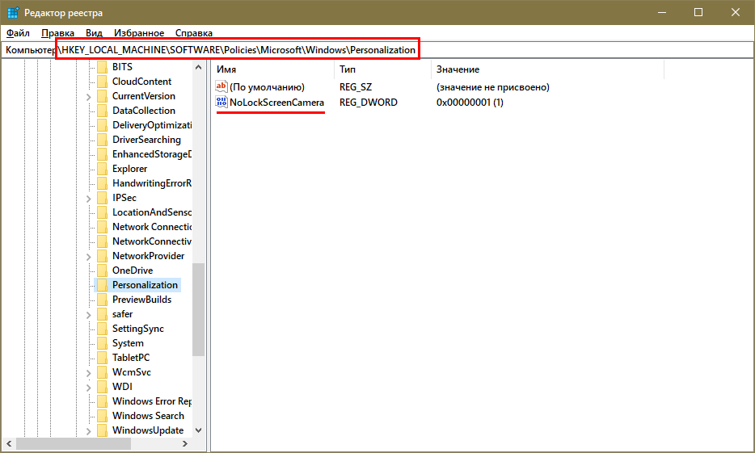Expand the CurrentVersion tree node
755x453 pixels.
pyautogui.click(x=88, y=96)
